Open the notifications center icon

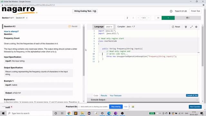pos(202,113)
